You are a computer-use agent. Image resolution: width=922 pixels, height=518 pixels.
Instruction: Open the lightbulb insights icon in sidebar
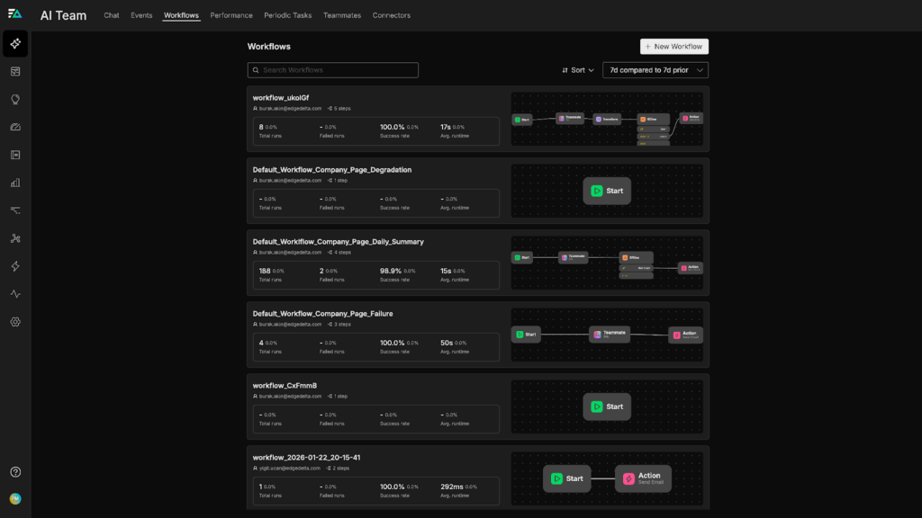coord(15,99)
